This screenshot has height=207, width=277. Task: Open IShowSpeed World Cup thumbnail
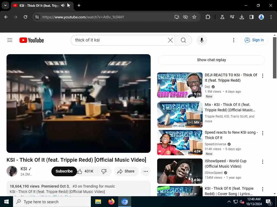pyautogui.click(x=180, y=171)
